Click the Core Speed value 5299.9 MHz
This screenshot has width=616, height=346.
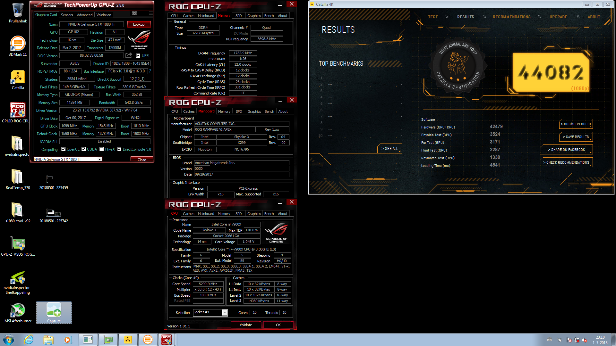point(208,284)
